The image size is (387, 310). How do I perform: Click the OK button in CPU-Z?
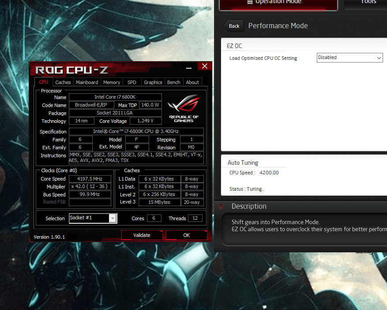(186, 235)
